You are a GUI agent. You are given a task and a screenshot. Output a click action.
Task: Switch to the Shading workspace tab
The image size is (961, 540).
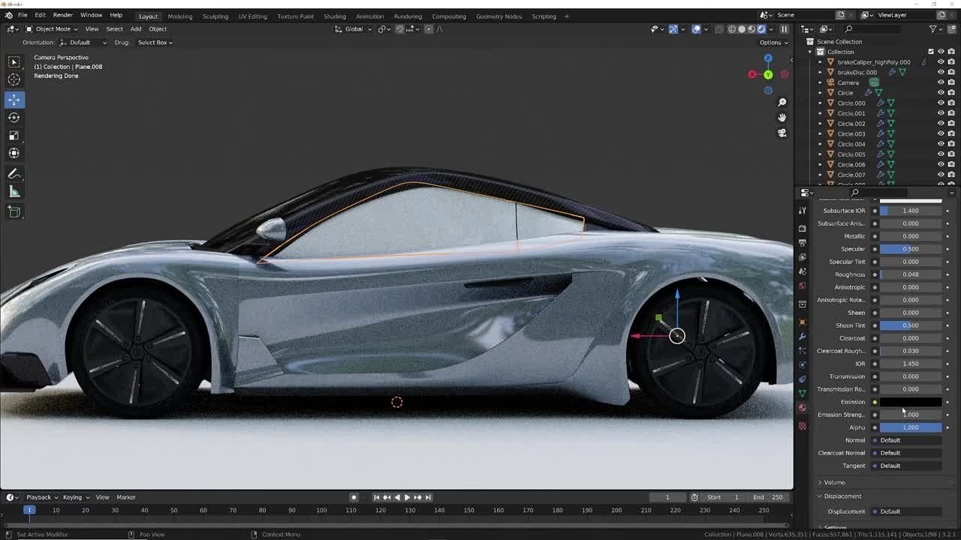pyautogui.click(x=334, y=16)
